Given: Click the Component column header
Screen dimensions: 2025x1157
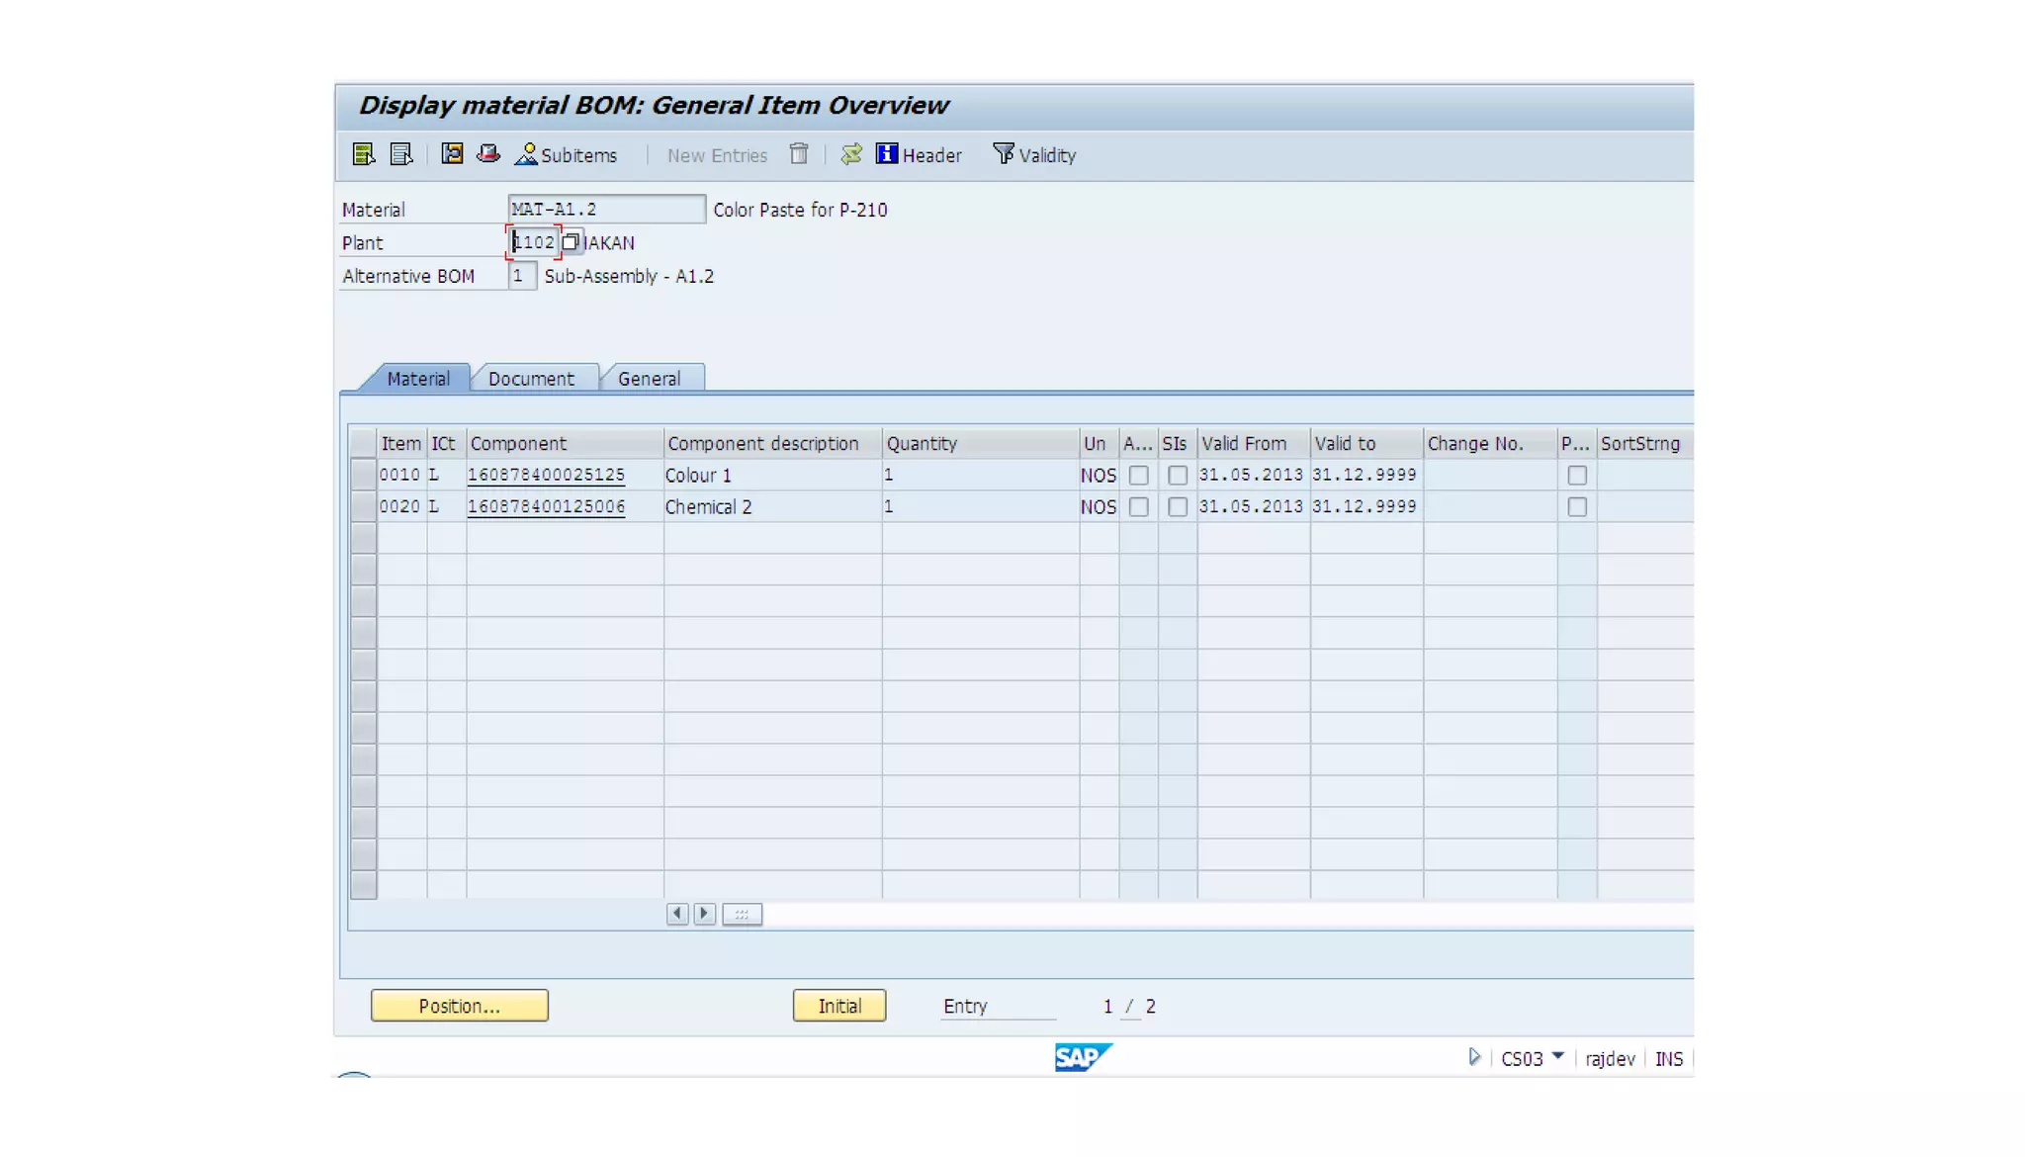Looking at the screenshot, I should (x=565, y=443).
